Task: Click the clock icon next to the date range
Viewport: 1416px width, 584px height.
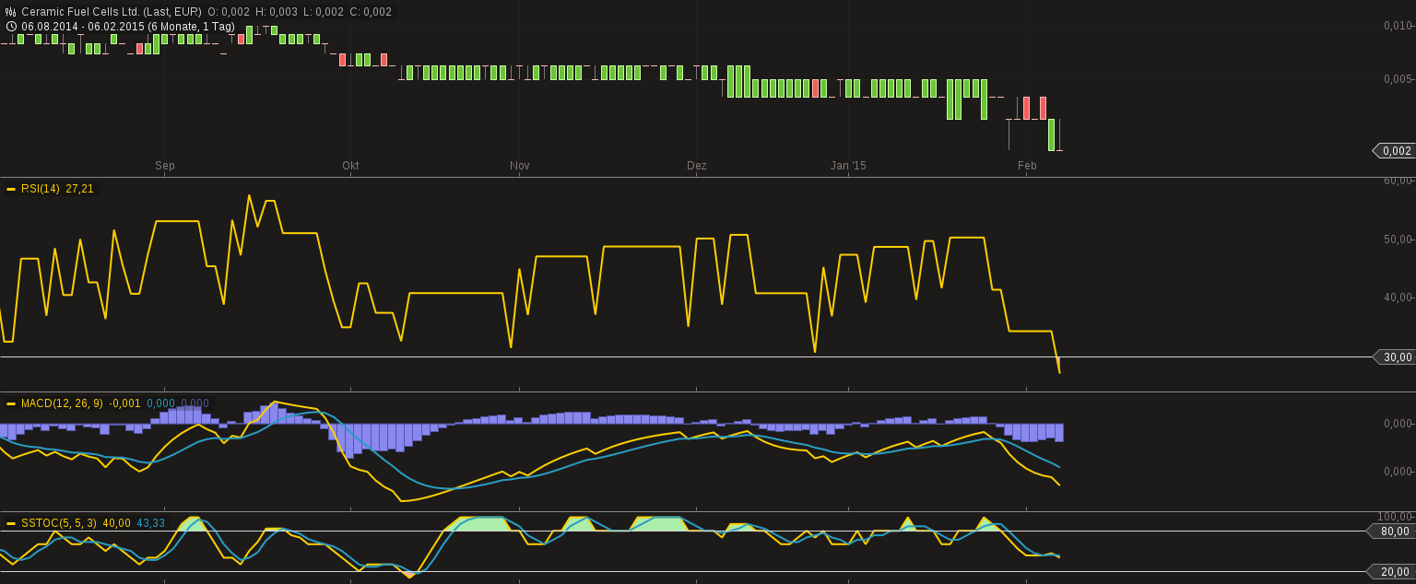Action: pyautogui.click(x=10, y=26)
